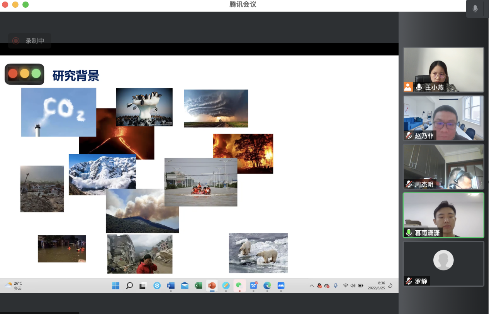Click the 录制中 recording indicator
This screenshot has height=314, width=489.
click(x=30, y=41)
